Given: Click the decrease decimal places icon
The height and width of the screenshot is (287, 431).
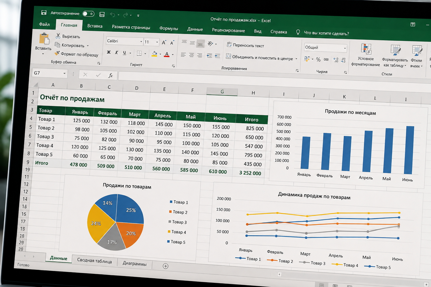Looking at the screenshot, I should 343,60.
